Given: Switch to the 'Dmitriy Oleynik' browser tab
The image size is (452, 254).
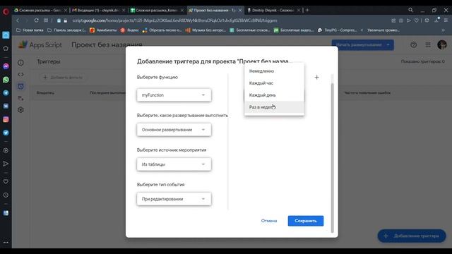Looking at the screenshot, I should [273, 10].
